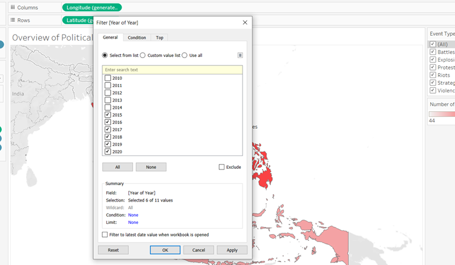
Task: Click the Rows shelf icon
Action: (x=13, y=20)
